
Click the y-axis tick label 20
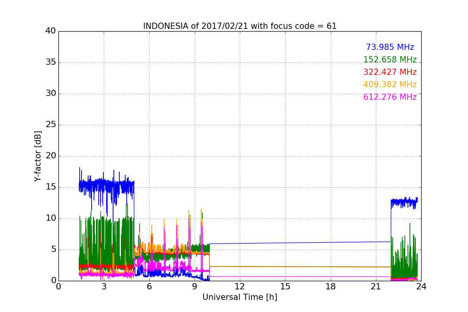[50, 156]
